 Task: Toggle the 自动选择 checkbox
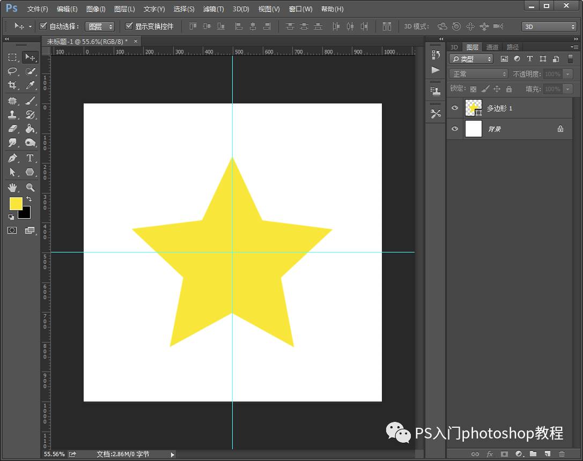pos(43,26)
